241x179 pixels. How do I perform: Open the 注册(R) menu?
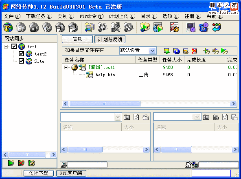coord(193,16)
